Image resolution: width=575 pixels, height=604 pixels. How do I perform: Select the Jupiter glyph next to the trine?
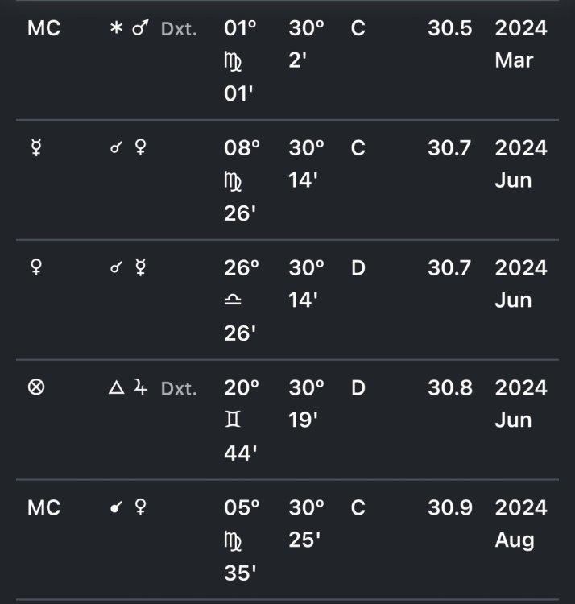click(140, 389)
